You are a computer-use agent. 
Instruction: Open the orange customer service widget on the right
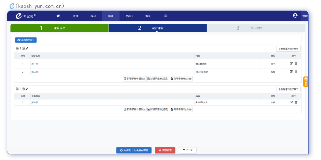click(x=306, y=82)
